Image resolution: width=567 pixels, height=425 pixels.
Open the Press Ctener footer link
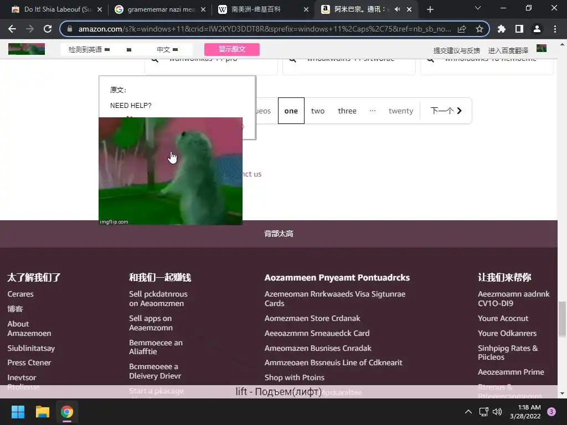(x=29, y=362)
